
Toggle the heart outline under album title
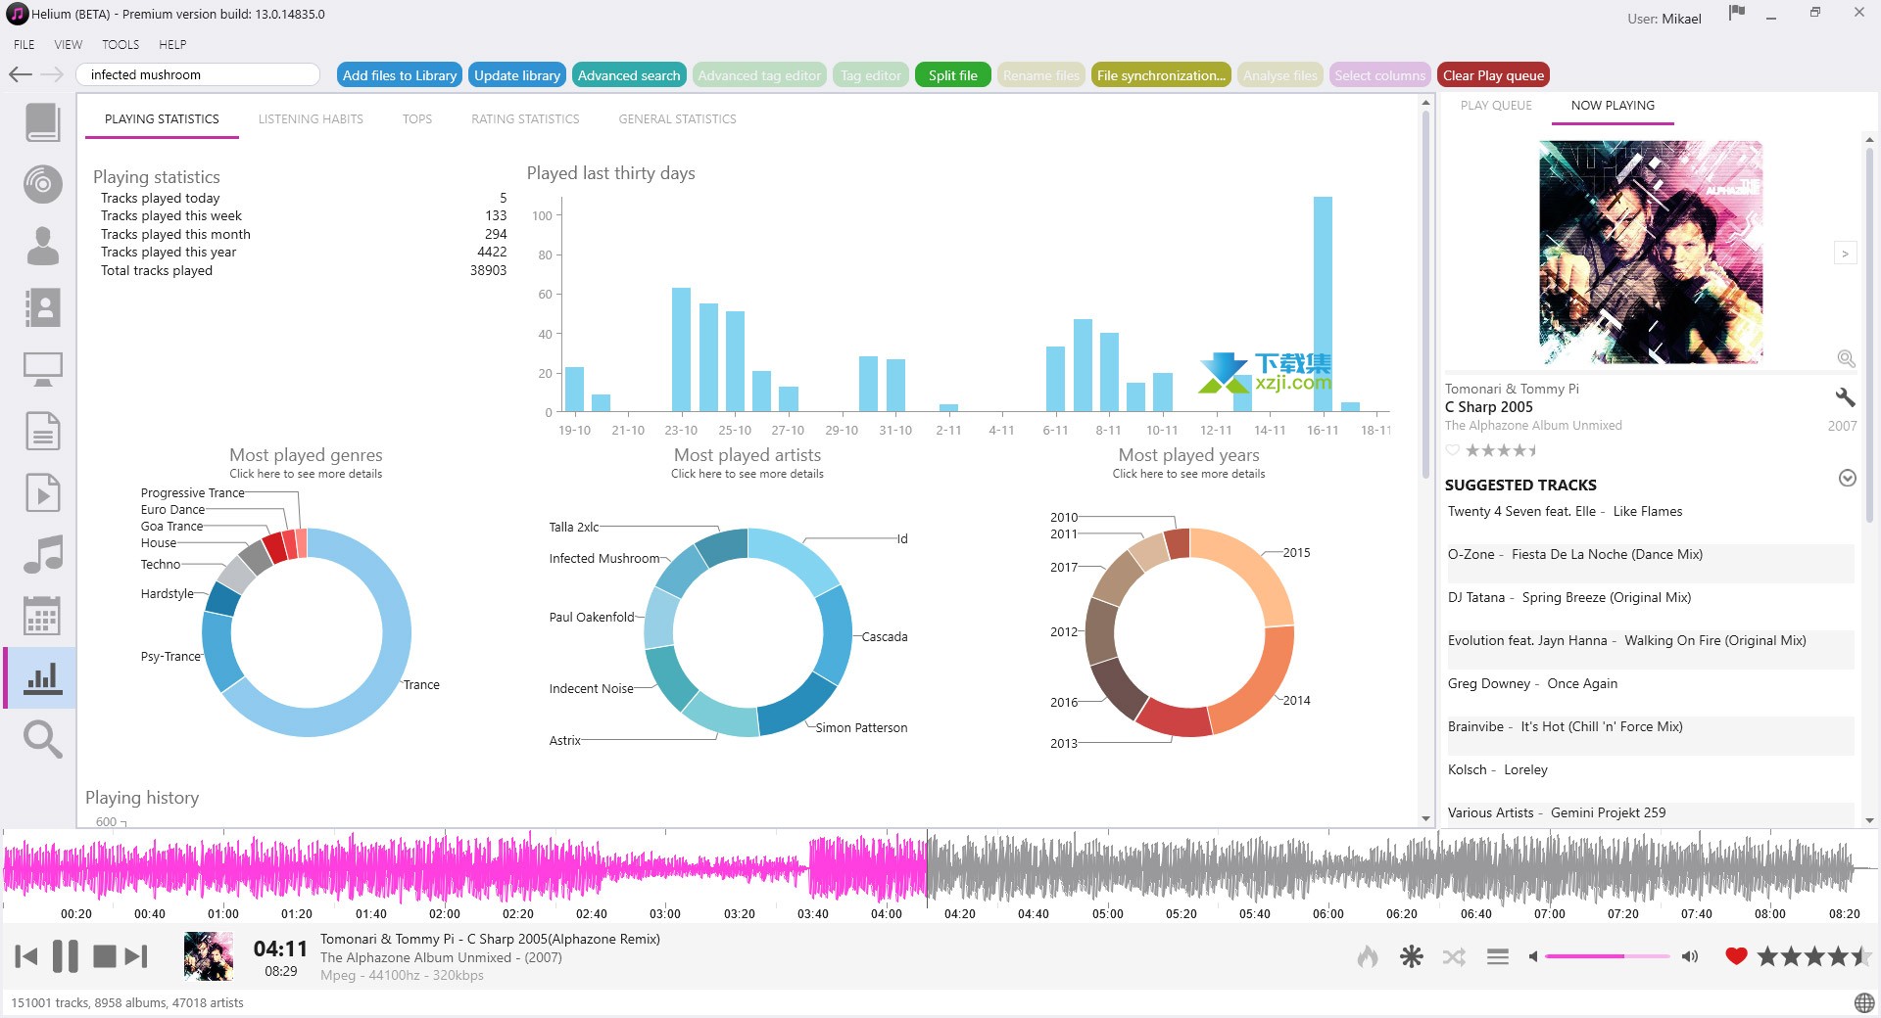coord(1452,450)
